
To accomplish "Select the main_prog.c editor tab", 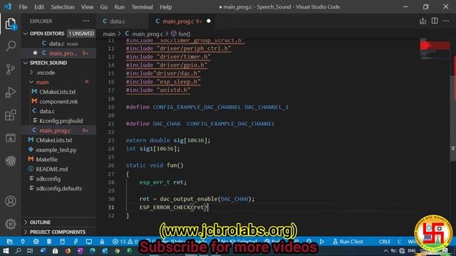I will pyautogui.click(x=182, y=21).
